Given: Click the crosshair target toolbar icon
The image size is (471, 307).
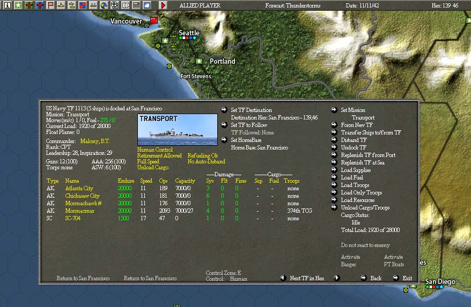Looking at the screenshot, I should coord(114,5).
